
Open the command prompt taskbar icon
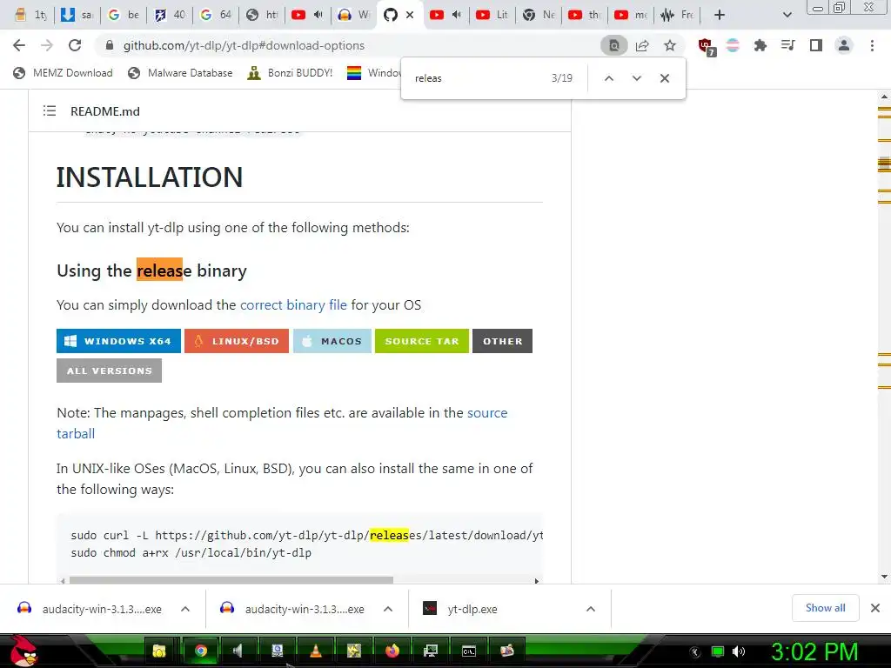tap(469, 651)
